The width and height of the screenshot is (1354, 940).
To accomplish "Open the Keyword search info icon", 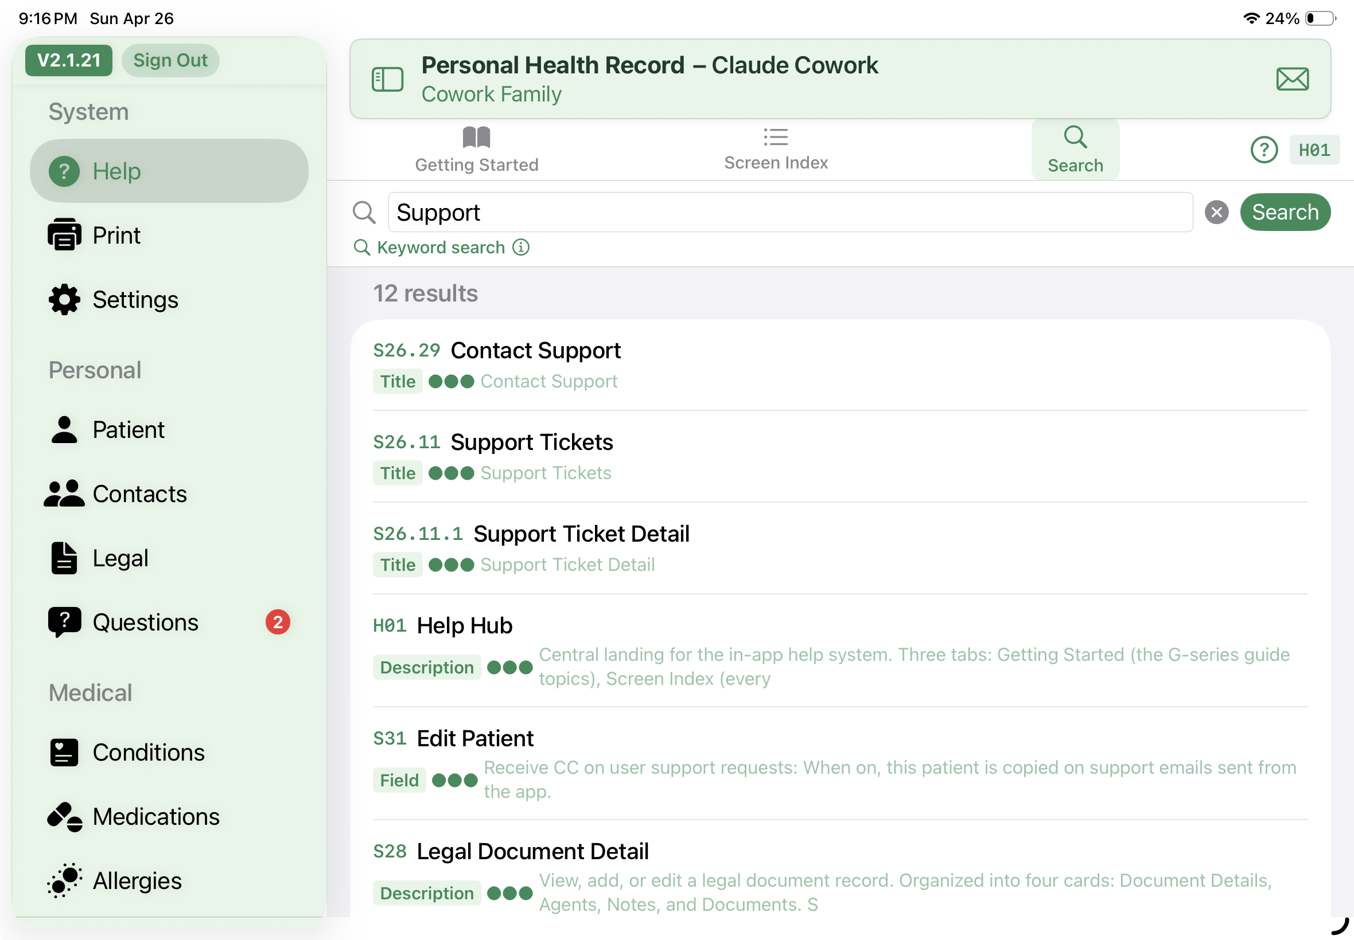I will [x=520, y=247].
